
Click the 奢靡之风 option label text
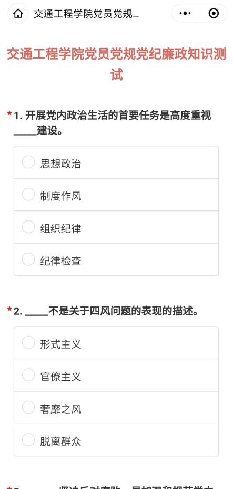(x=60, y=409)
